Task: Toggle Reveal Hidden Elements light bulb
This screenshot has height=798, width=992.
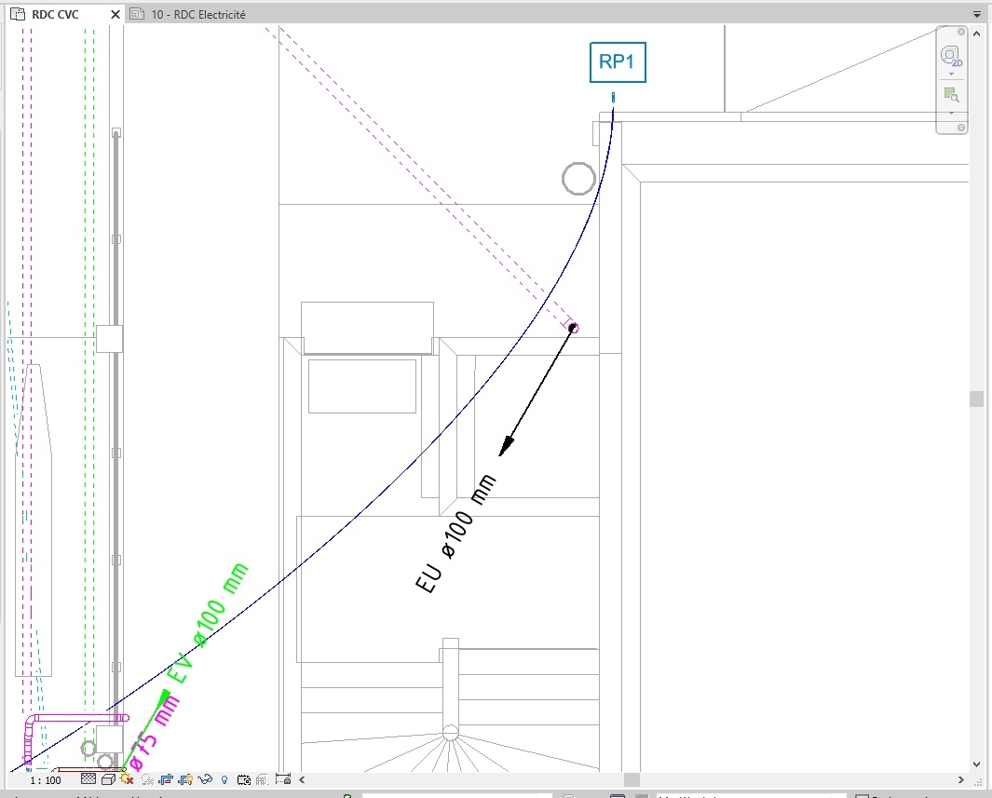Action: (x=224, y=779)
